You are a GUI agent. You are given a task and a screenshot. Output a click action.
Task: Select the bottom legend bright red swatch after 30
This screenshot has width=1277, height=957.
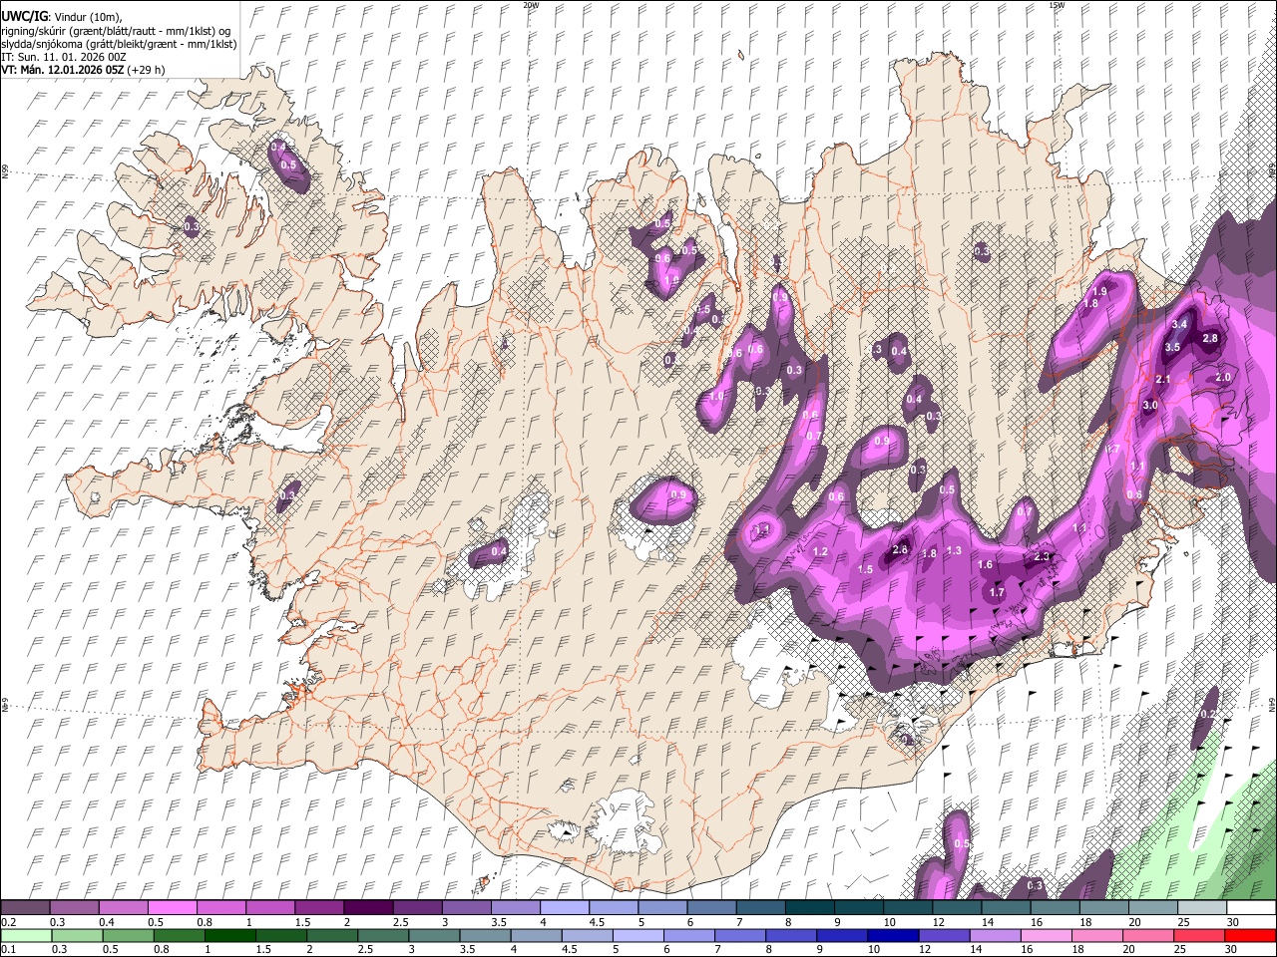[x=1251, y=935]
